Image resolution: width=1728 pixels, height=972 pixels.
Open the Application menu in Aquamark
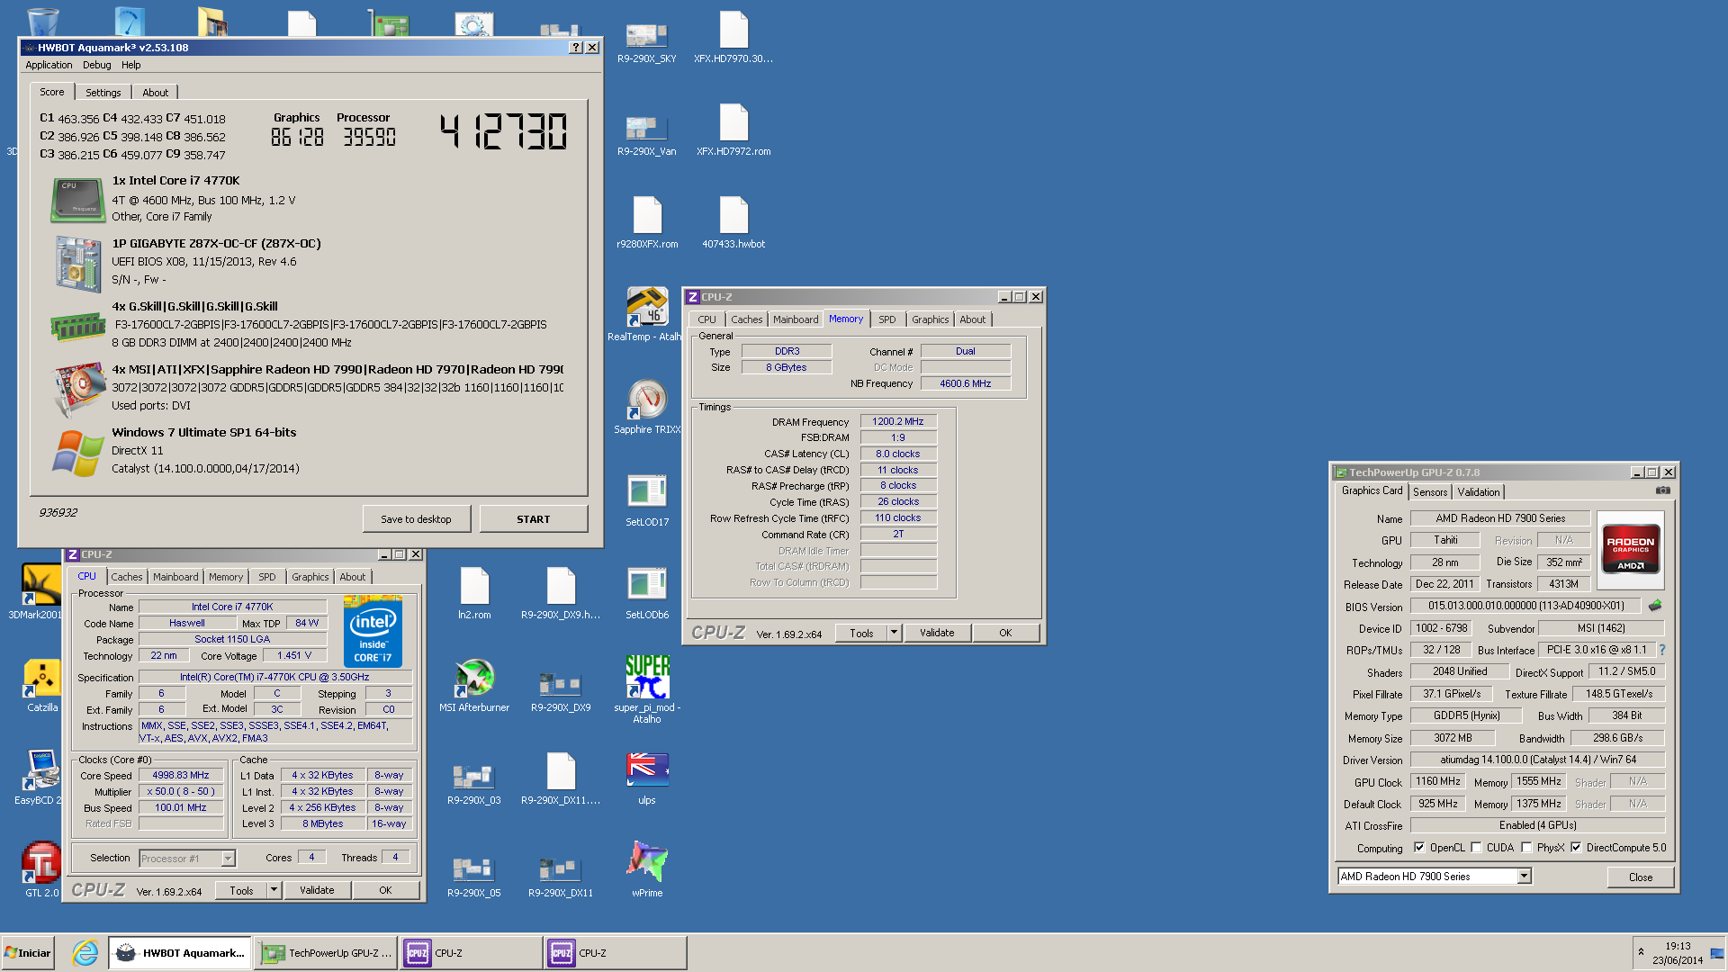[49, 65]
